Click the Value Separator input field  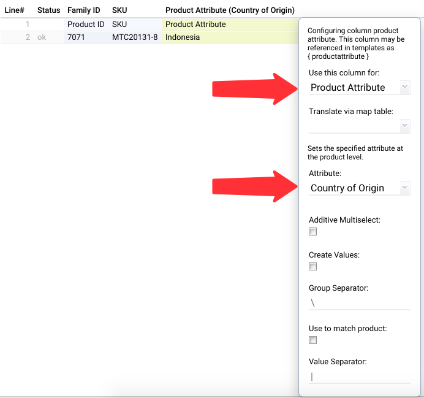360,377
